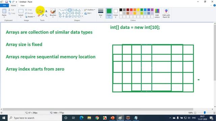216x121 pixels.
Task: Click the Crop command
Action: [28, 10]
